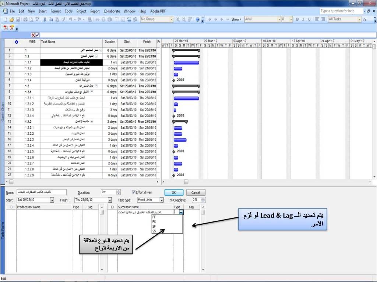The height and width of the screenshot is (282, 377).
Task: Click the Task Name column header
Action: point(71,42)
